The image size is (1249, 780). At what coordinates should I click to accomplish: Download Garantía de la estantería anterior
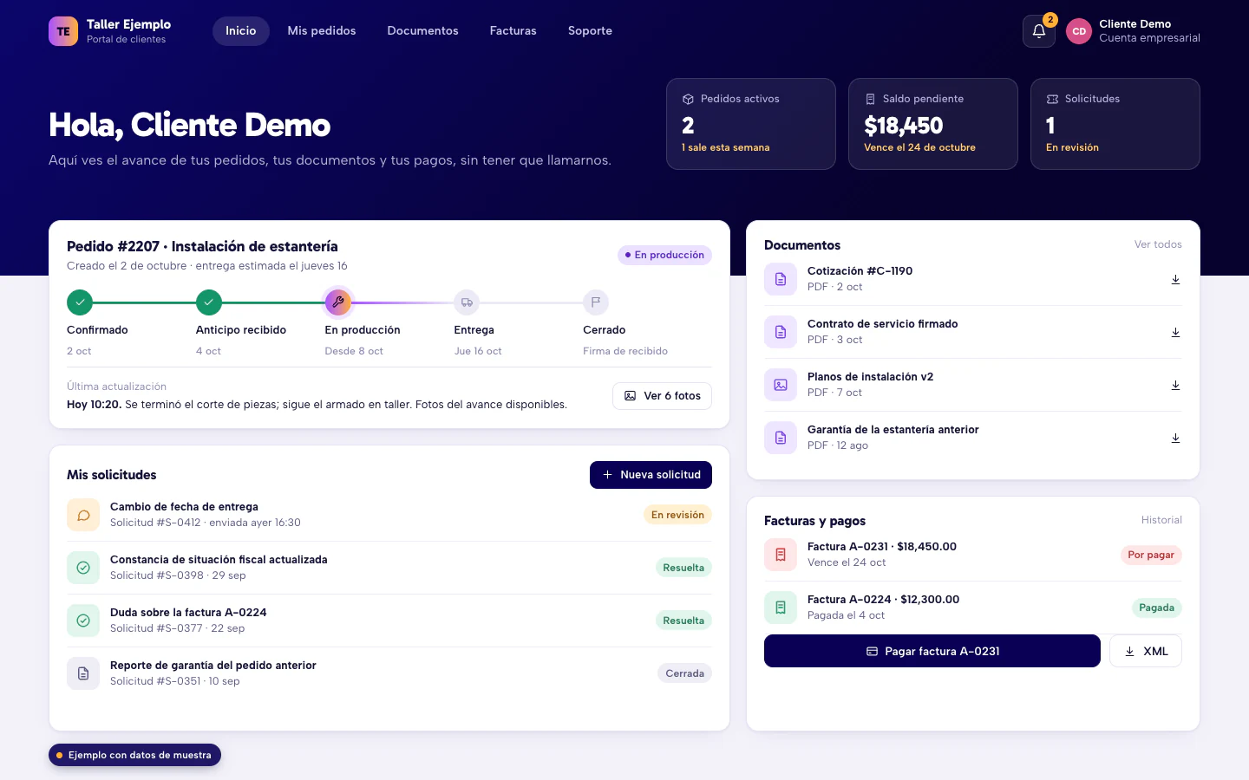[x=1175, y=438]
